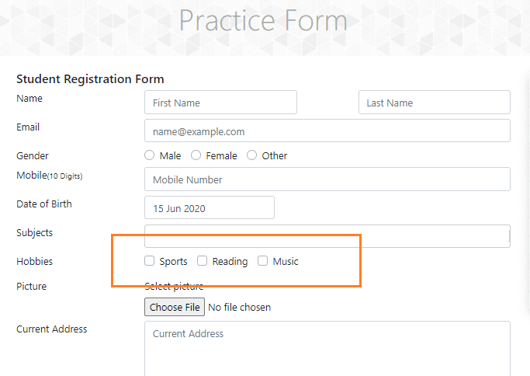Click the Date of Birth label
Viewport: 530px width, 376px height.
pos(44,204)
